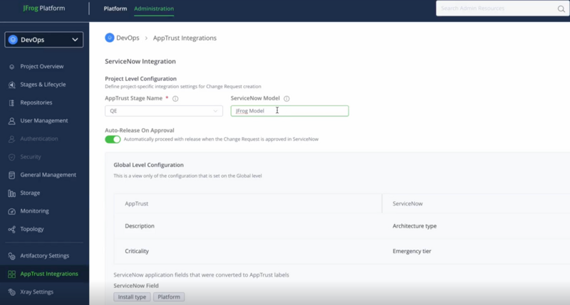Click the search magnifier icon

tap(561, 9)
